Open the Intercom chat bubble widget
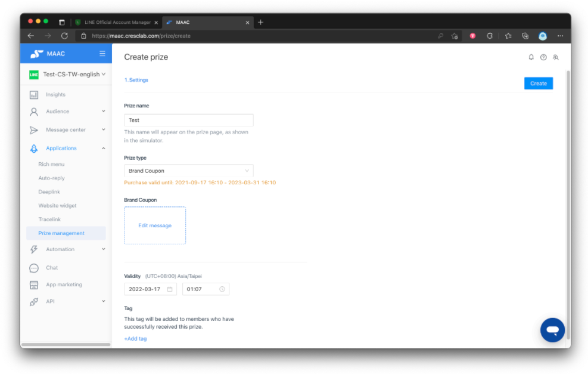 click(x=552, y=330)
